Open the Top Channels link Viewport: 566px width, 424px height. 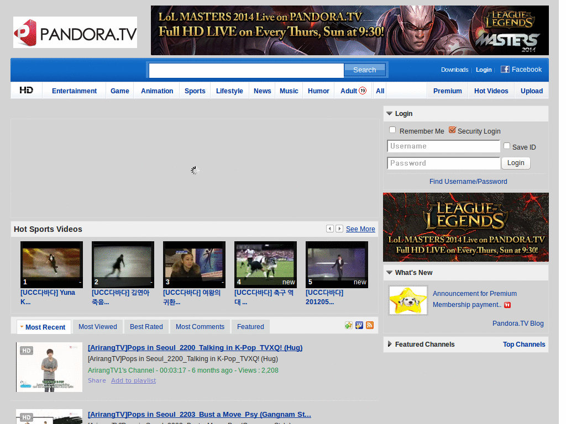(x=524, y=344)
